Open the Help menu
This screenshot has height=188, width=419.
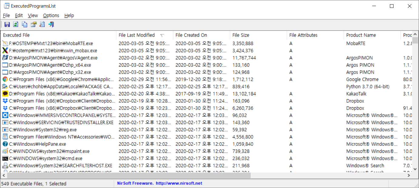(x=69, y=15)
